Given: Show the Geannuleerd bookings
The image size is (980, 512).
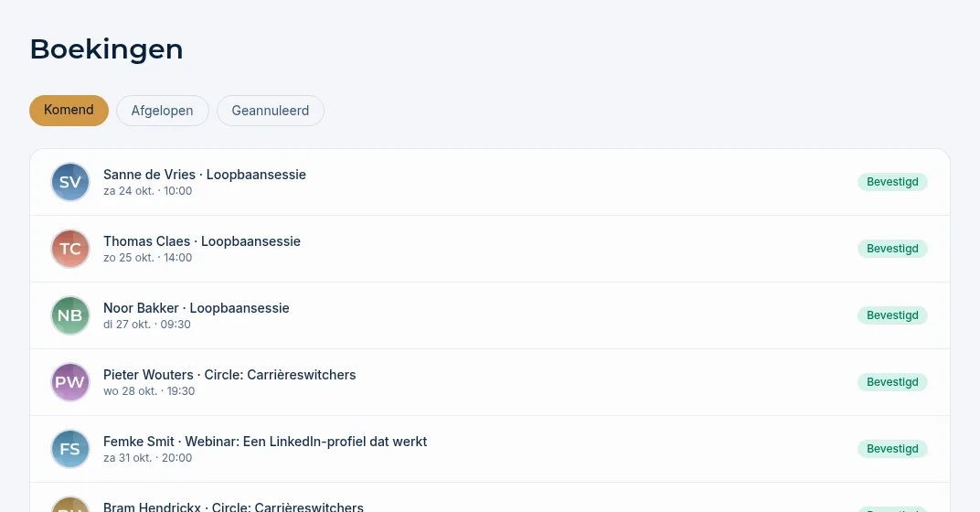Looking at the screenshot, I should (x=271, y=111).
